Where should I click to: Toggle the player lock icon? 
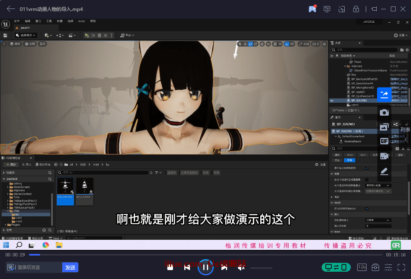pyautogui.click(x=356, y=9)
